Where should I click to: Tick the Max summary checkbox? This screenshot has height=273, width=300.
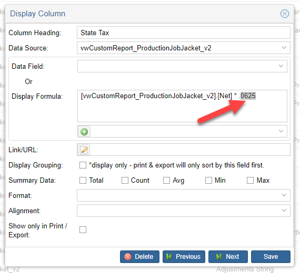(x=250, y=180)
